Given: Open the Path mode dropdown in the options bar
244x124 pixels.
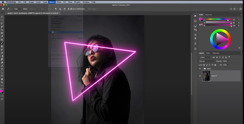Looking at the screenshot, I should click(x=18, y=9).
